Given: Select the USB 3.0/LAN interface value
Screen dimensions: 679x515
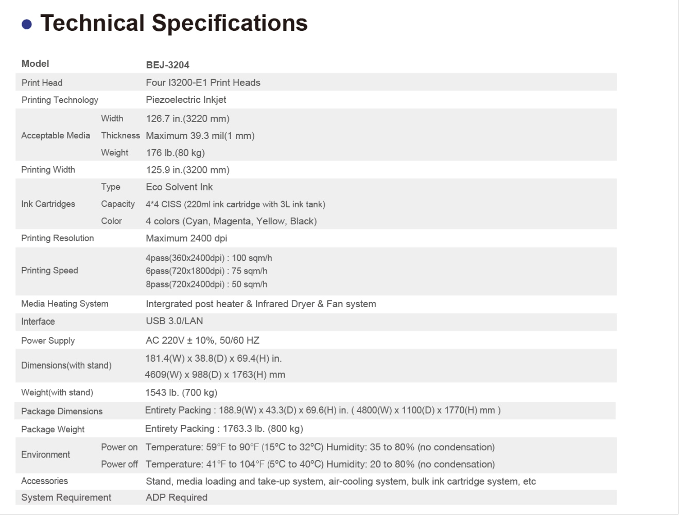Looking at the screenshot, I should pyautogui.click(x=174, y=321).
